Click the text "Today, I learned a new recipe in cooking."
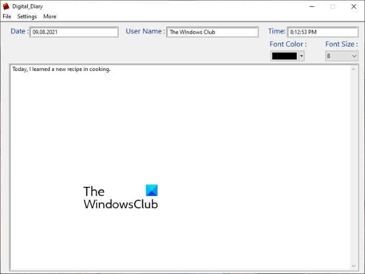This screenshot has height=274, width=365. (62, 69)
